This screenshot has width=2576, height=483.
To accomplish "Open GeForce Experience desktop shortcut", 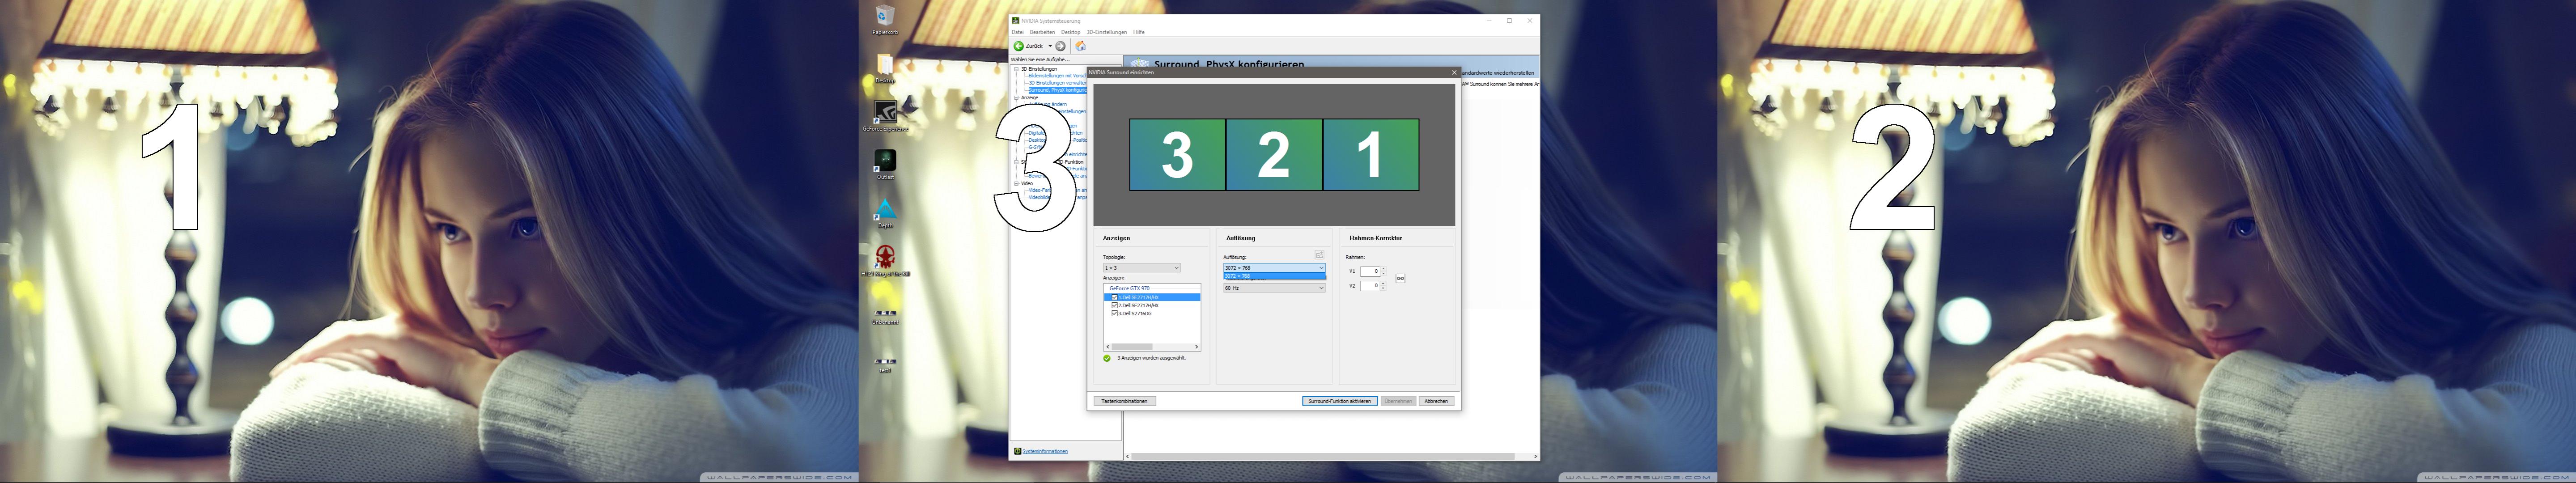I will (x=885, y=112).
